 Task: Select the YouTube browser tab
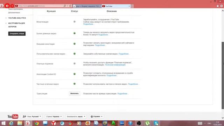pos(116,6)
